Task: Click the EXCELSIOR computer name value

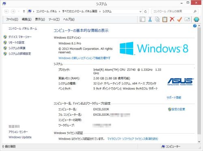Action: [x=101, y=109]
